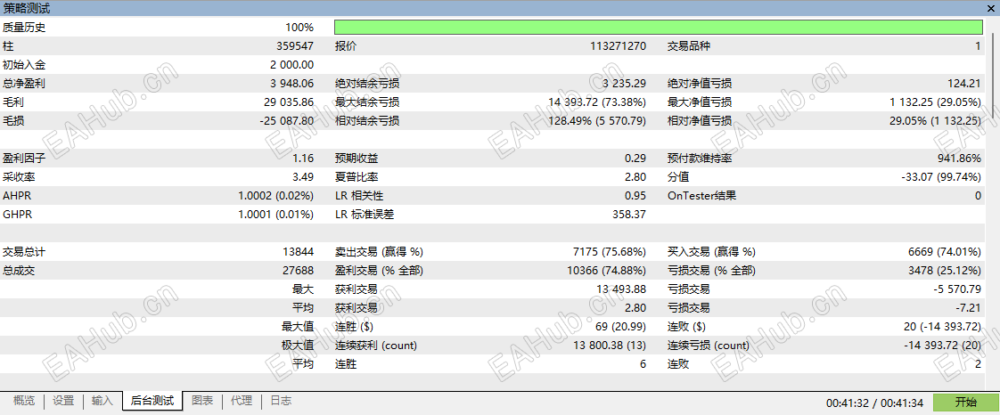Open the 代理 tab
The width and height of the screenshot is (1000, 415).
point(241,401)
